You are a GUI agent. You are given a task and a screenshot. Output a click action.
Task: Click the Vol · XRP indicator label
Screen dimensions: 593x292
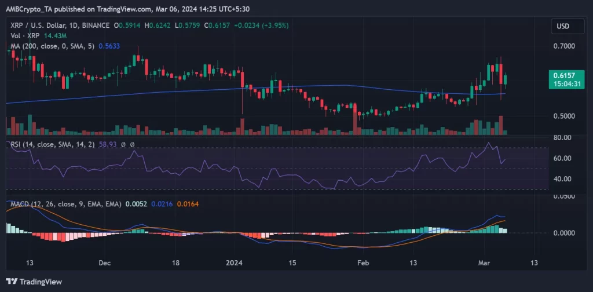[x=25, y=35]
